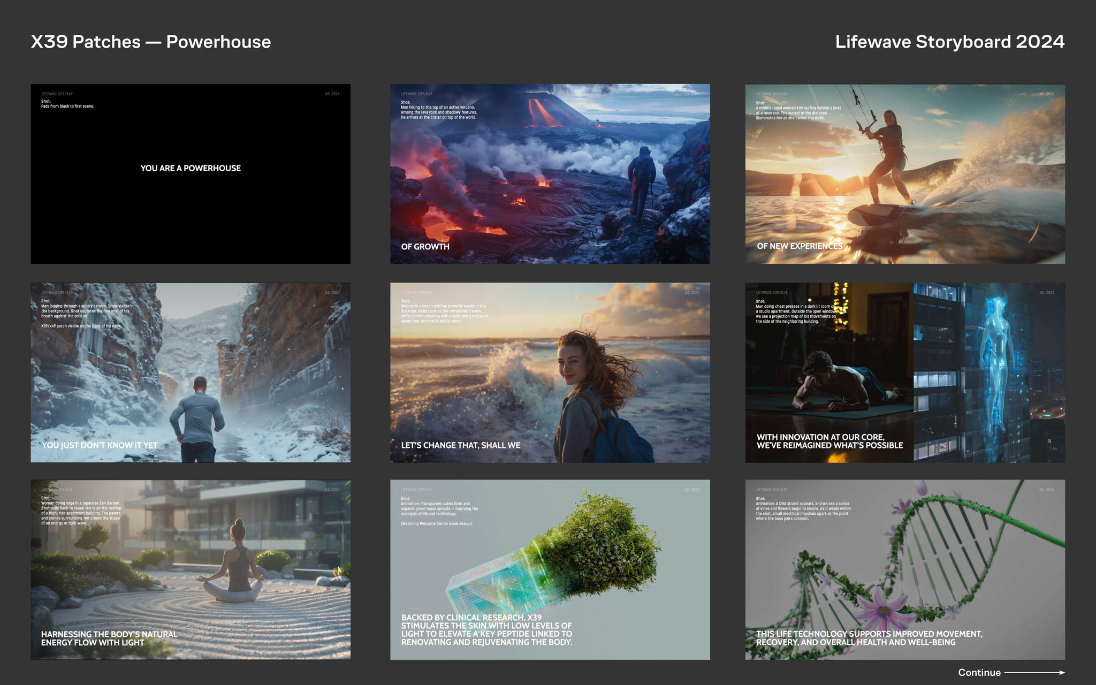Click the arrow icon beside Continue
Viewport: 1096px width, 685px height.
1034,672
